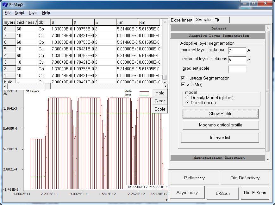The height and width of the screenshot is (205, 275).
Task: Switch to the Fit tab
Action: click(217, 20)
